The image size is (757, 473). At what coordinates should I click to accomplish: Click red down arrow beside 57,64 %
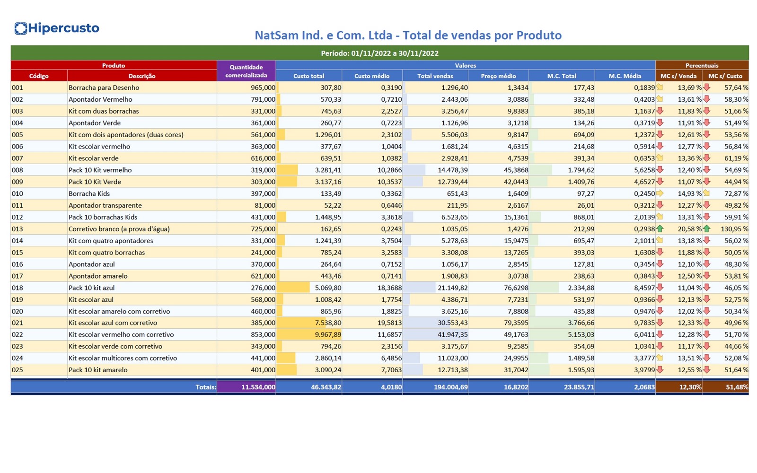pos(706,88)
